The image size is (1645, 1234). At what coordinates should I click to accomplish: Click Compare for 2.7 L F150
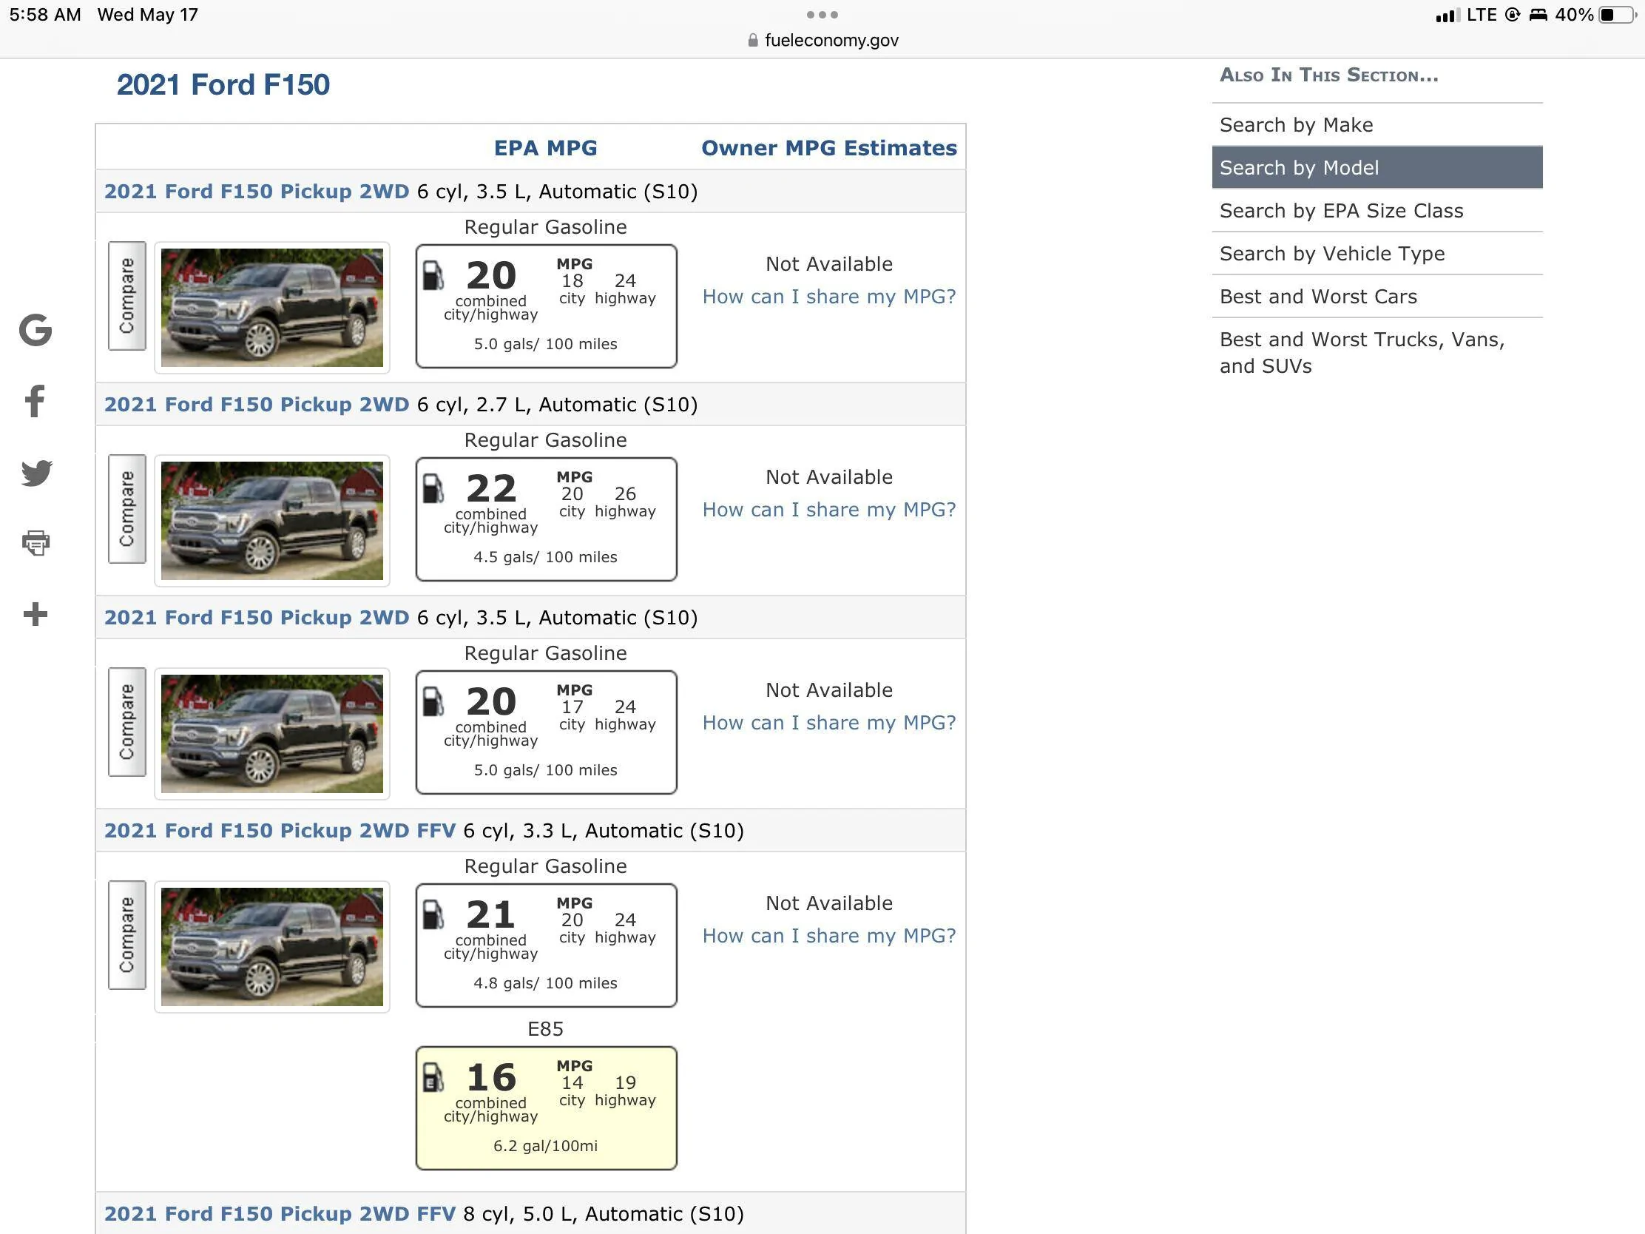coord(127,510)
